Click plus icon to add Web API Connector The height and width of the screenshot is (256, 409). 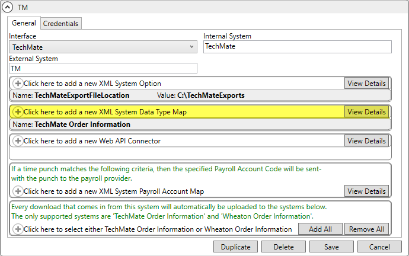(x=18, y=141)
